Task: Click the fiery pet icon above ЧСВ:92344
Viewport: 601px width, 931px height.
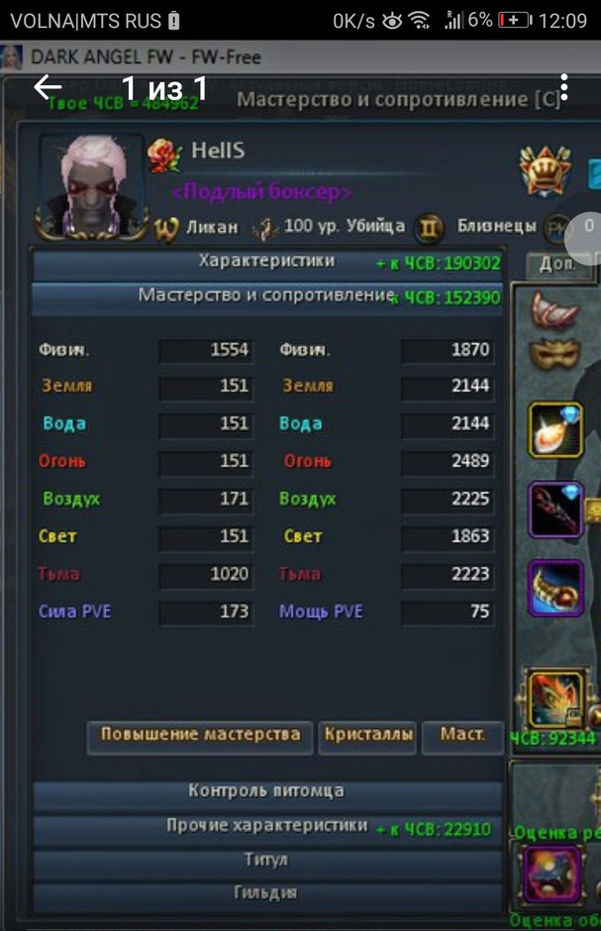Action: [555, 699]
